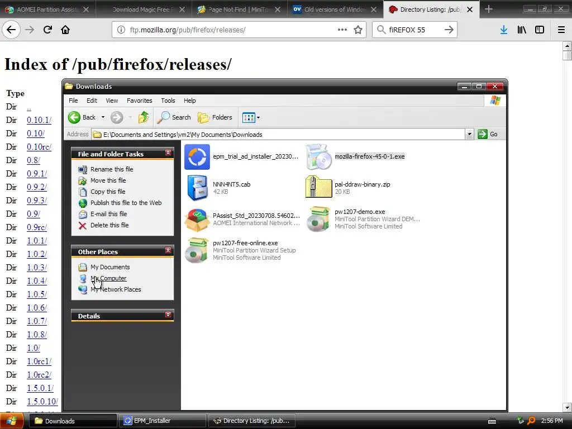Screen dimensions: 572x429
Task: Select the NNN4NT5.cab file icon
Action: (197, 188)
